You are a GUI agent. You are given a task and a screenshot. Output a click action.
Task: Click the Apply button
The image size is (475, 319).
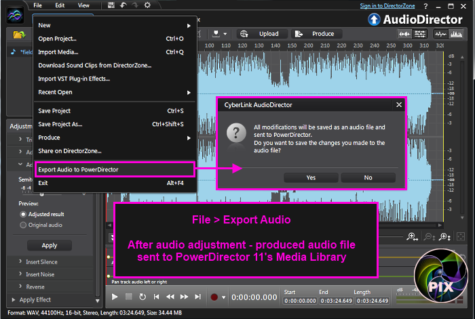[50, 246]
